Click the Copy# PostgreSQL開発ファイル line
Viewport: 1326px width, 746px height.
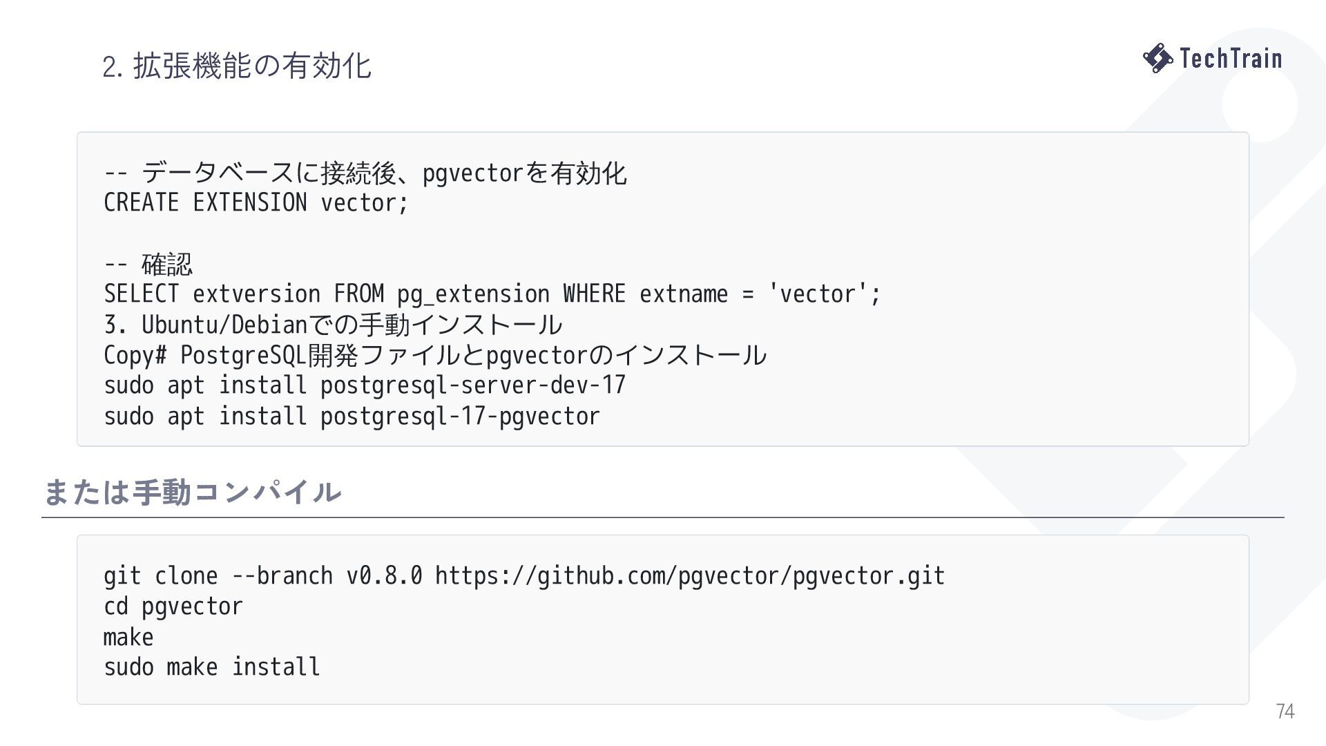pyautogui.click(x=435, y=355)
